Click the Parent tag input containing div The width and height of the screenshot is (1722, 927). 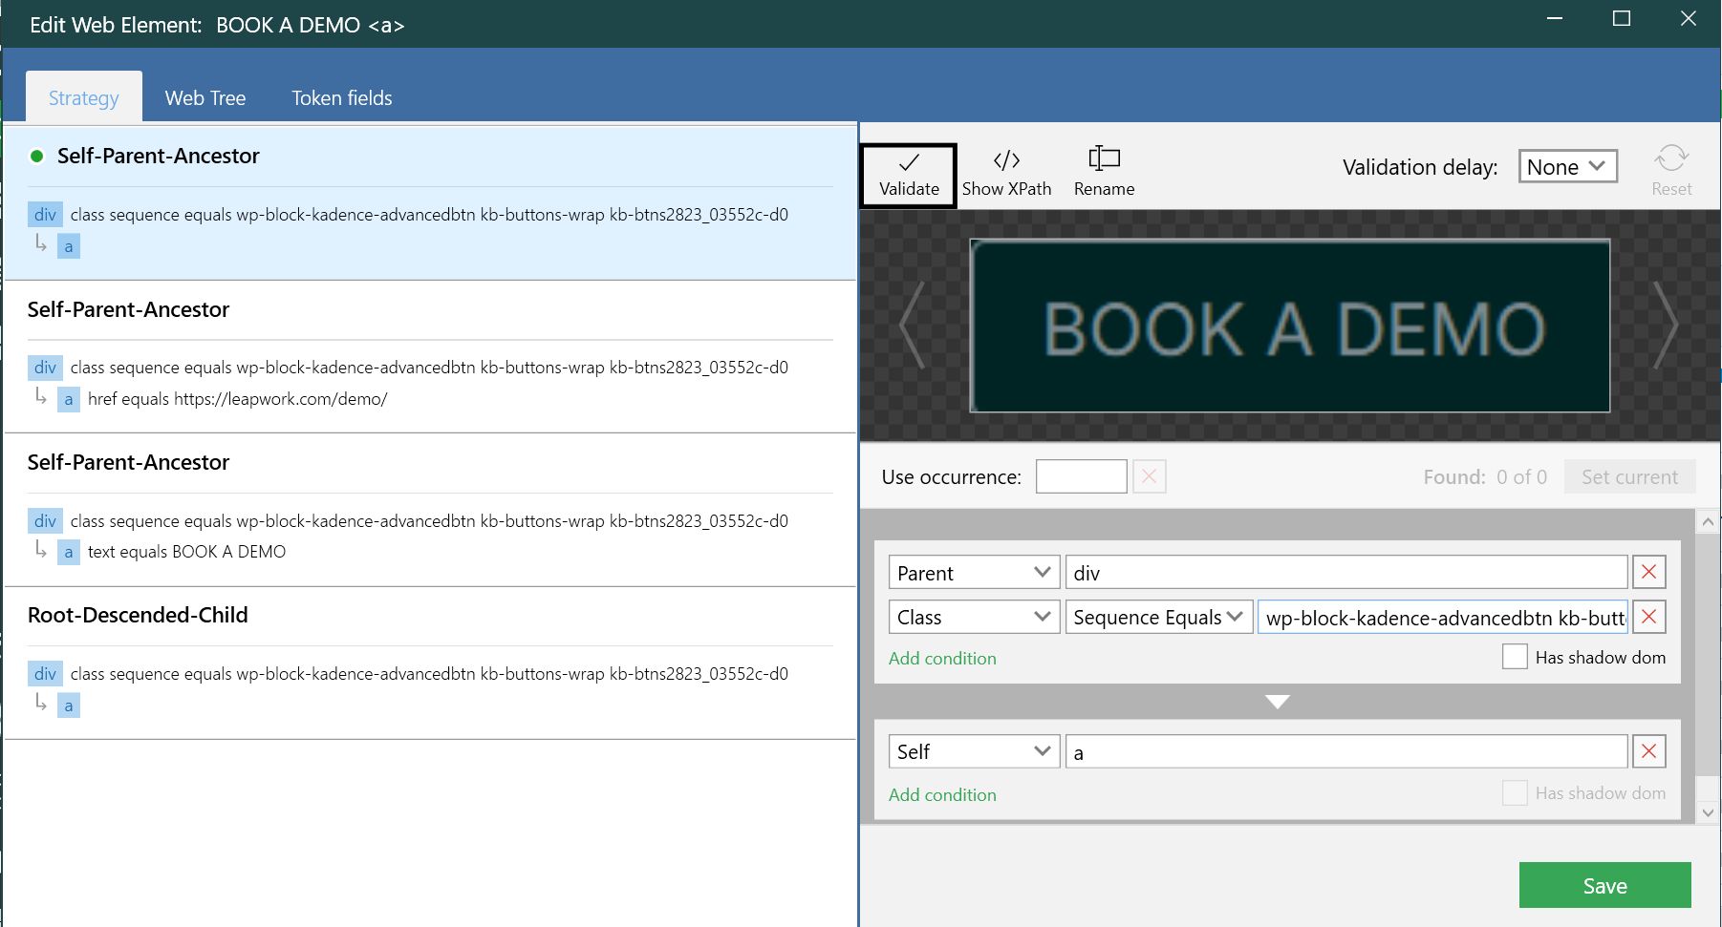1346,573
